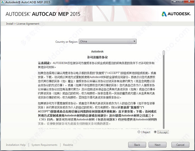Click the Next button
The height and width of the screenshot is (151, 195).
[157, 145]
